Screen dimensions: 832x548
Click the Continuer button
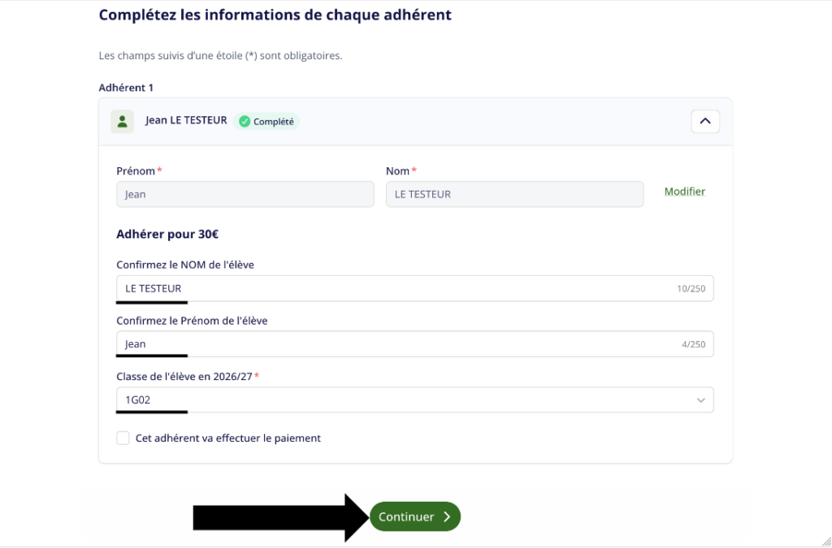click(415, 516)
